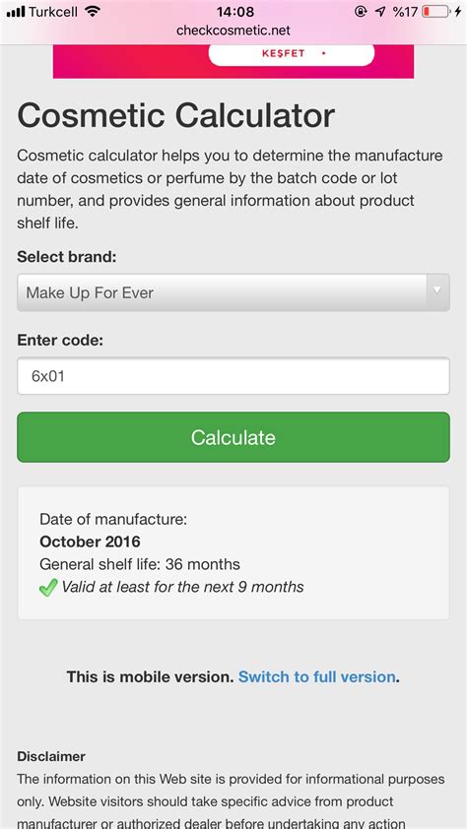Image resolution: width=467 pixels, height=829 pixels.
Task: Tap the location arrow status icon
Action: pyautogui.click(x=380, y=12)
